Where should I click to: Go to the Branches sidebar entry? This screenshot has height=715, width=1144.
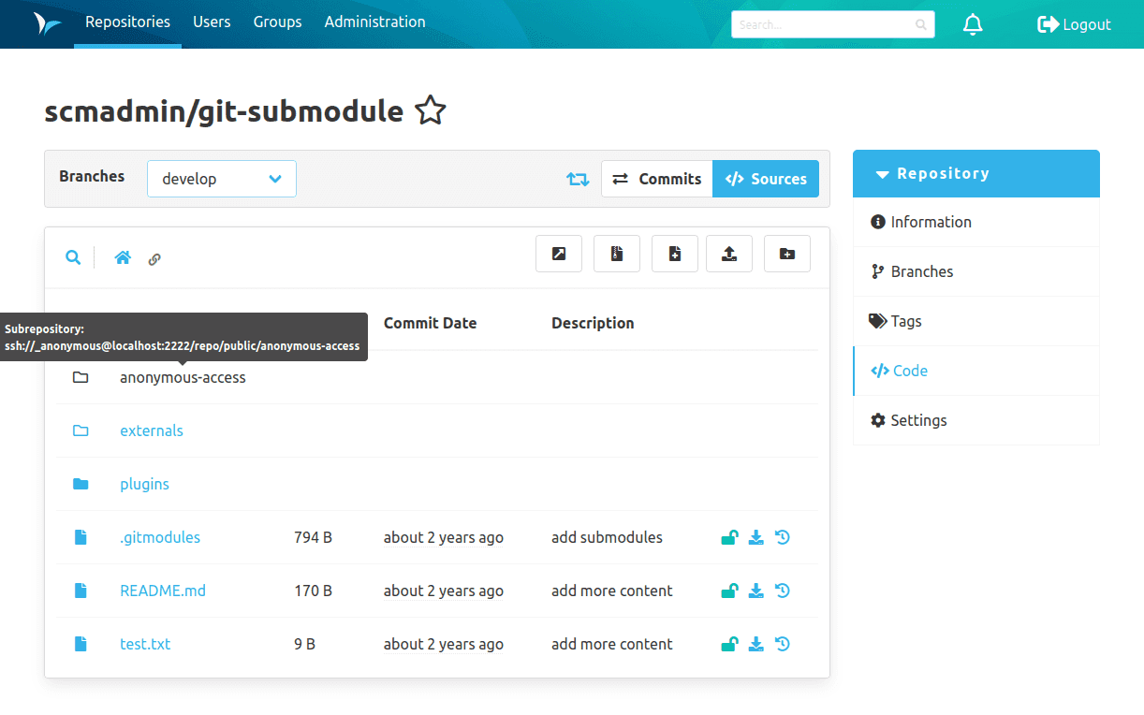tap(921, 271)
